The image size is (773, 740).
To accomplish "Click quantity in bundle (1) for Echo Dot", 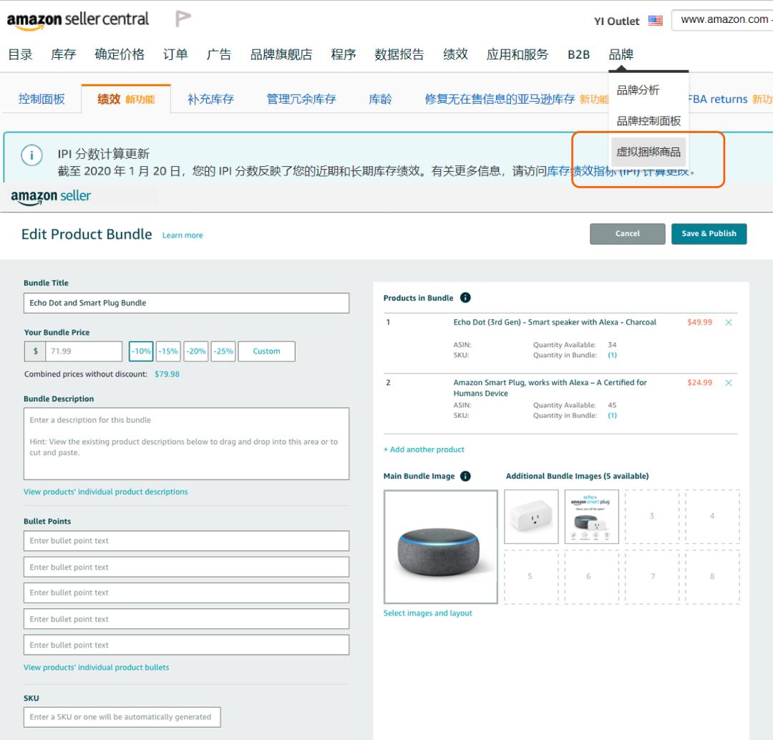I will pos(612,355).
